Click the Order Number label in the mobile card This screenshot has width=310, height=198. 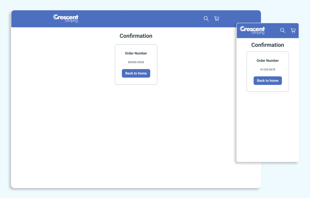268,60
